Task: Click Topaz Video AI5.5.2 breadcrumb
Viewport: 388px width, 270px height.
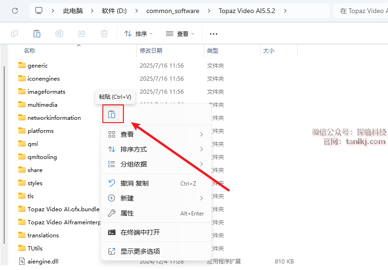Action: (247, 11)
